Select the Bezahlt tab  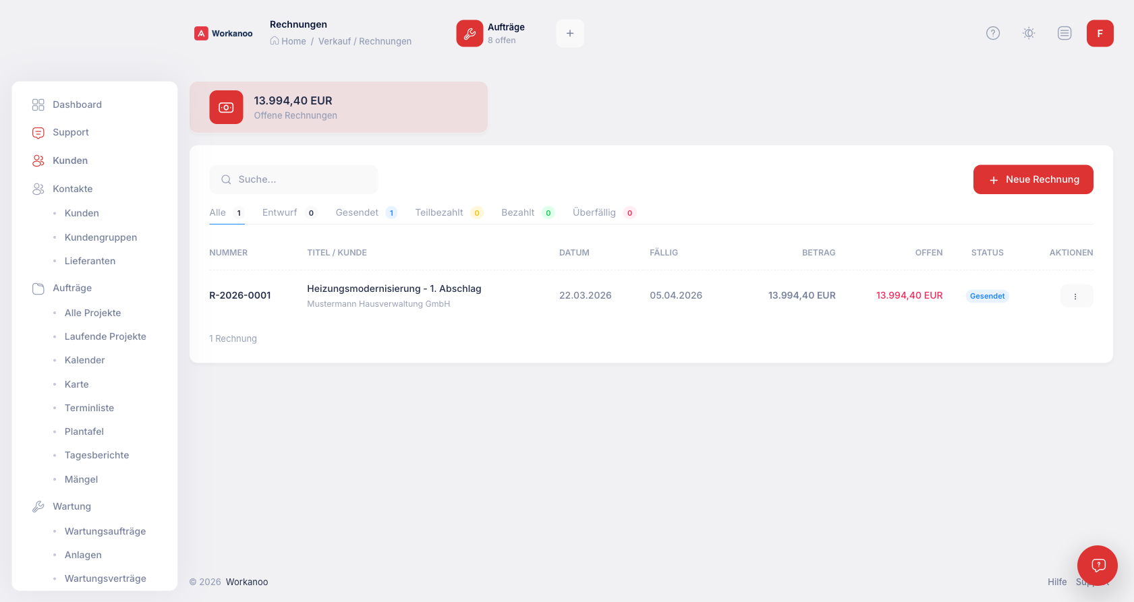(x=528, y=212)
